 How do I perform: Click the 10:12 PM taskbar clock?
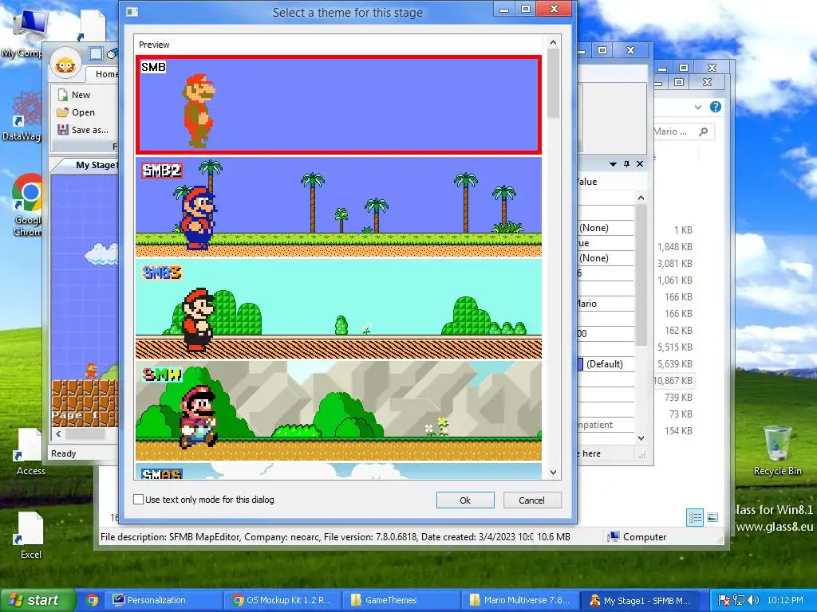pyautogui.click(x=785, y=600)
